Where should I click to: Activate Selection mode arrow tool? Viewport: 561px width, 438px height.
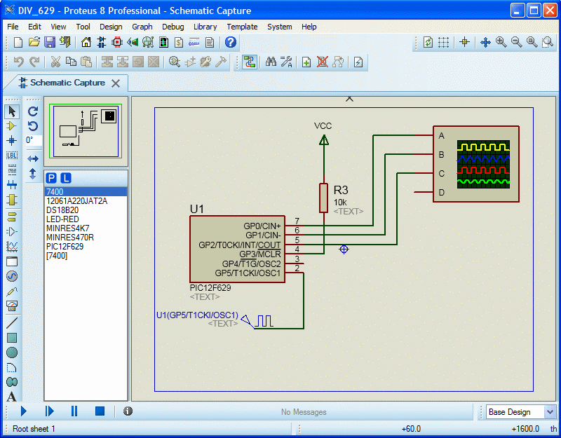(x=12, y=111)
